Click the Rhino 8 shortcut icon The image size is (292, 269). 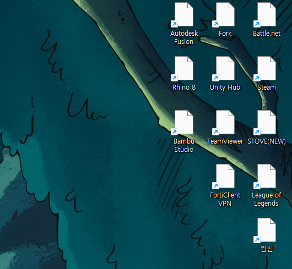coord(182,69)
